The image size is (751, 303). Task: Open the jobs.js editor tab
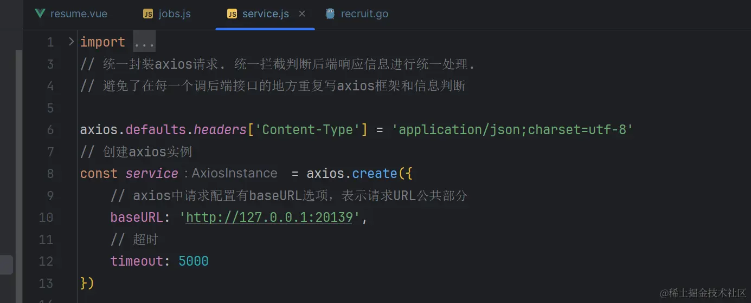(x=167, y=14)
